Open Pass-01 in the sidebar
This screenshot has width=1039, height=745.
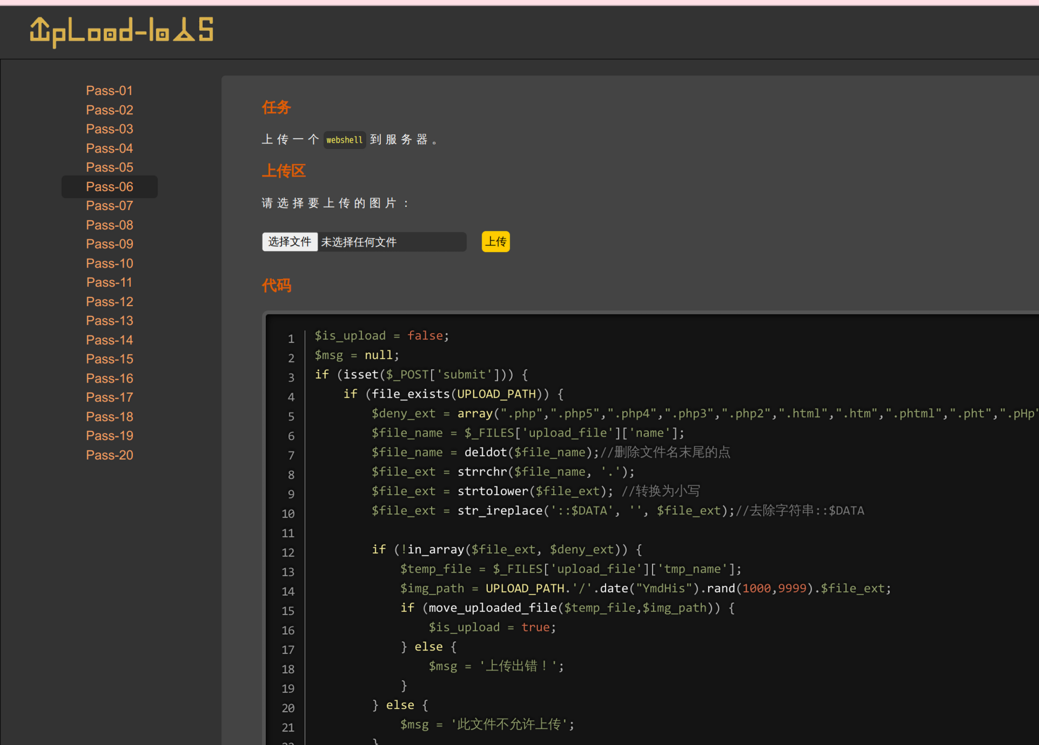click(x=109, y=91)
